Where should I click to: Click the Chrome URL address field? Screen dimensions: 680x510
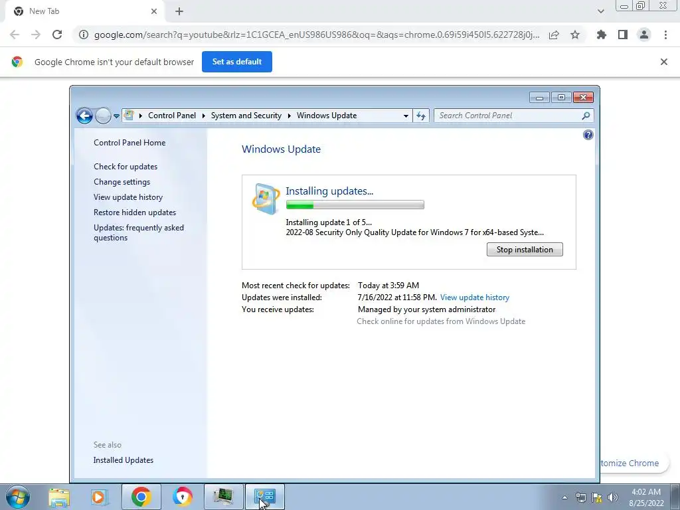click(x=317, y=35)
